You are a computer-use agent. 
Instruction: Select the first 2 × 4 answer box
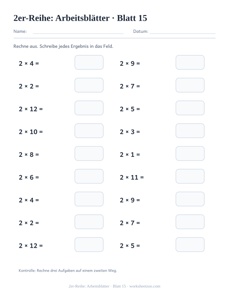(89, 62)
